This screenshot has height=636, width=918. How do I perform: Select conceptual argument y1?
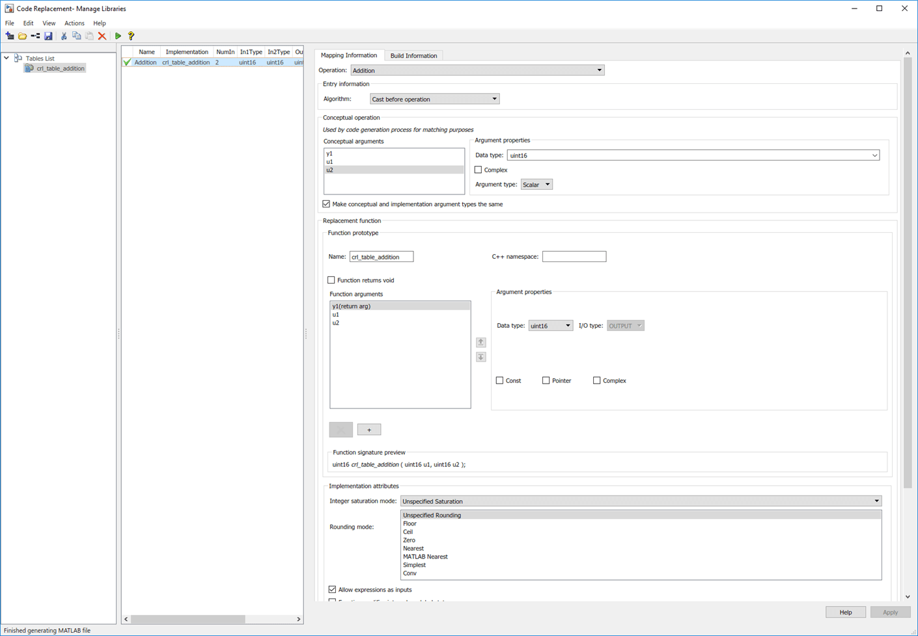click(394, 153)
